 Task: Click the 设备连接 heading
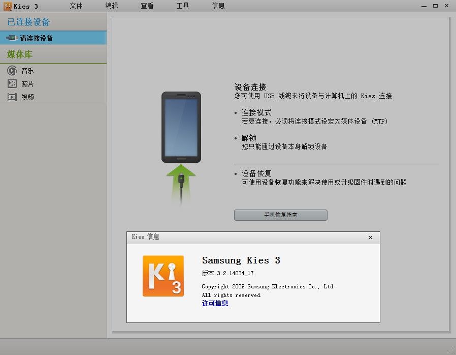point(250,87)
